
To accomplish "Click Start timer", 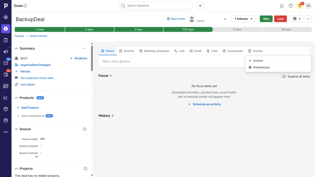I will [176, 19].
